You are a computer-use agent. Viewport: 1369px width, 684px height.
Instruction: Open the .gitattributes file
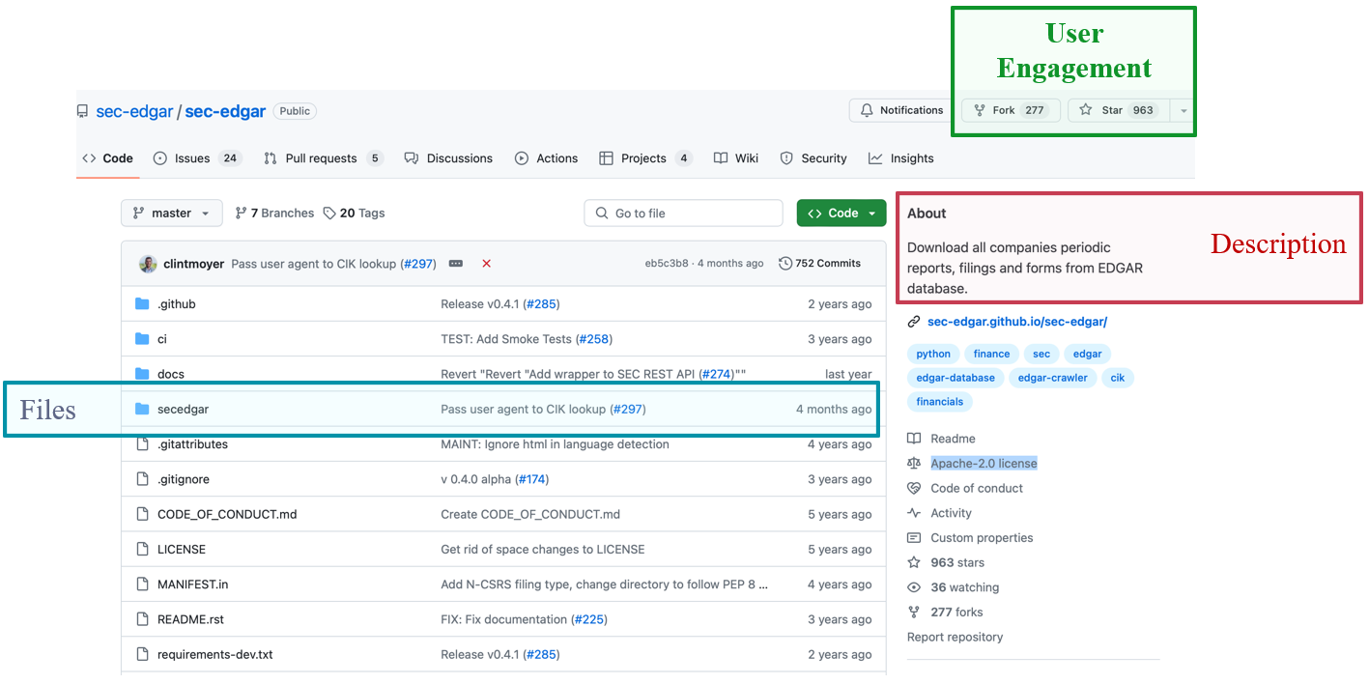pos(192,444)
